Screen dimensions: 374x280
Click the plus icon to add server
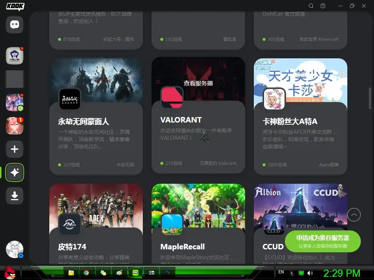click(x=15, y=149)
